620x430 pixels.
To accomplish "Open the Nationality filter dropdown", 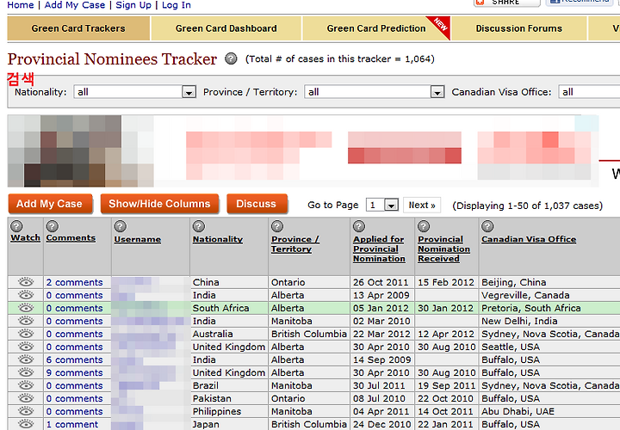I will click(x=135, y=92).
